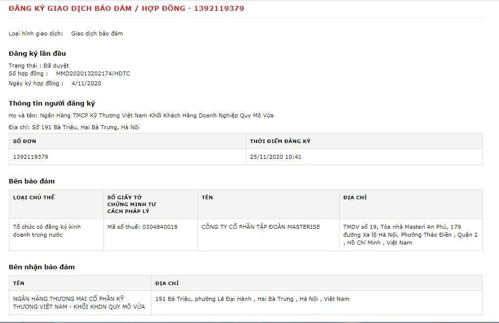
Task: Click the 'LOẠI CHỦ THỂ' column header
Action: (34, 197)
